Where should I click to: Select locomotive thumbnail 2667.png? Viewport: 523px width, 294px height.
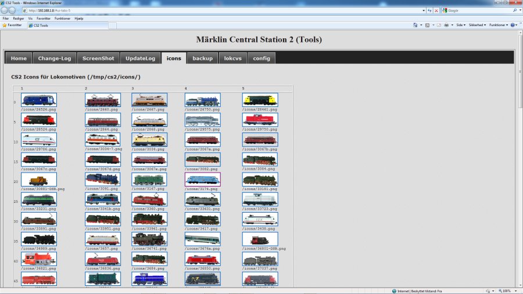click(x=149, y=100)
